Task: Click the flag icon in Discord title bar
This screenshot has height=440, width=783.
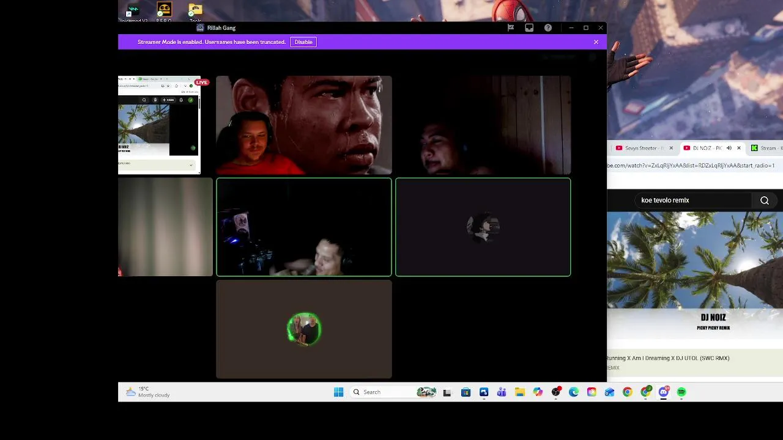Action: click(x=511, y=28)
